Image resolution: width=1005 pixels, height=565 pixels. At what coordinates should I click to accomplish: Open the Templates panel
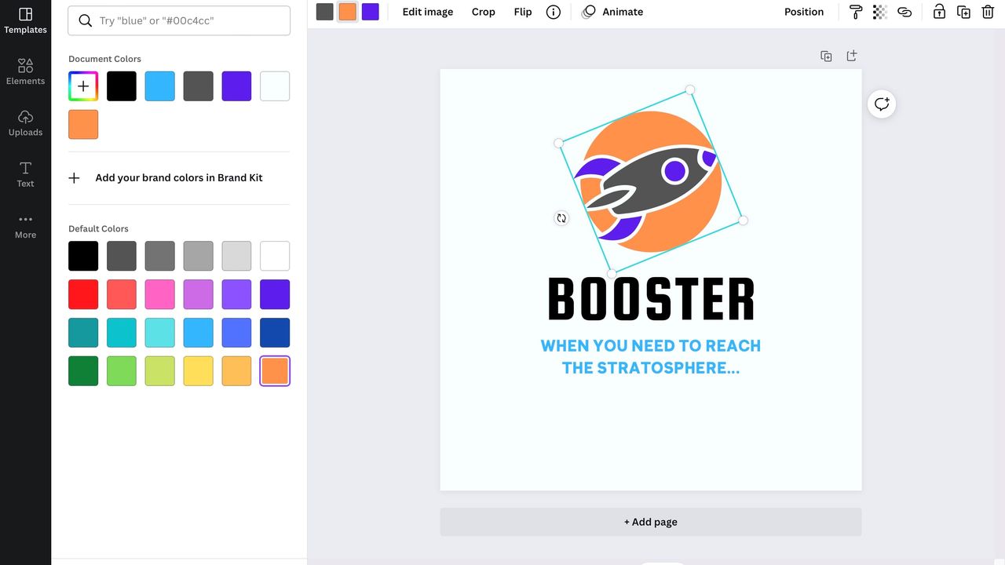pos(25,21)
